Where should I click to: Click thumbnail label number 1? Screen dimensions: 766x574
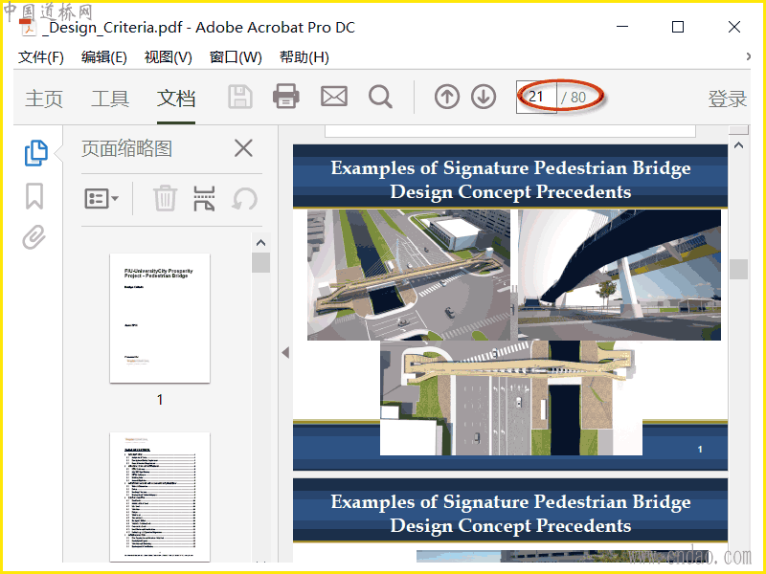pos(160,400)
